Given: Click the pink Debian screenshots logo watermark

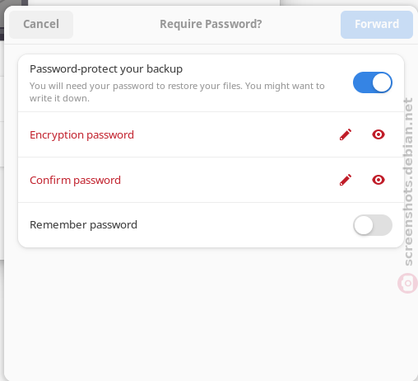Looking at the screenshot, I should pos(407,283).
